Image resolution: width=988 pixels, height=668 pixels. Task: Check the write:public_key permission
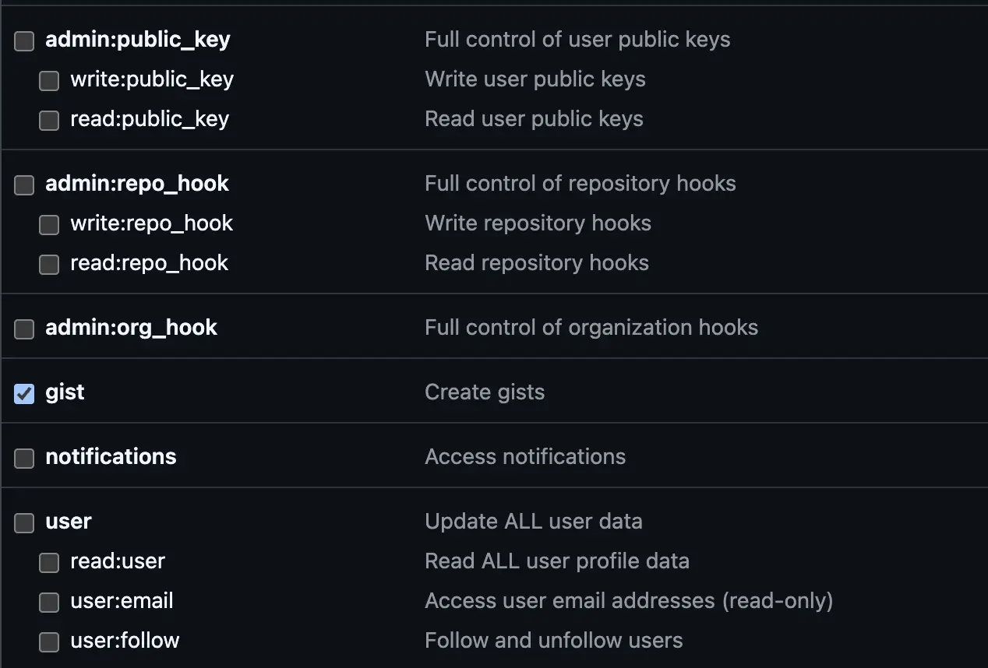coord(48,80)
